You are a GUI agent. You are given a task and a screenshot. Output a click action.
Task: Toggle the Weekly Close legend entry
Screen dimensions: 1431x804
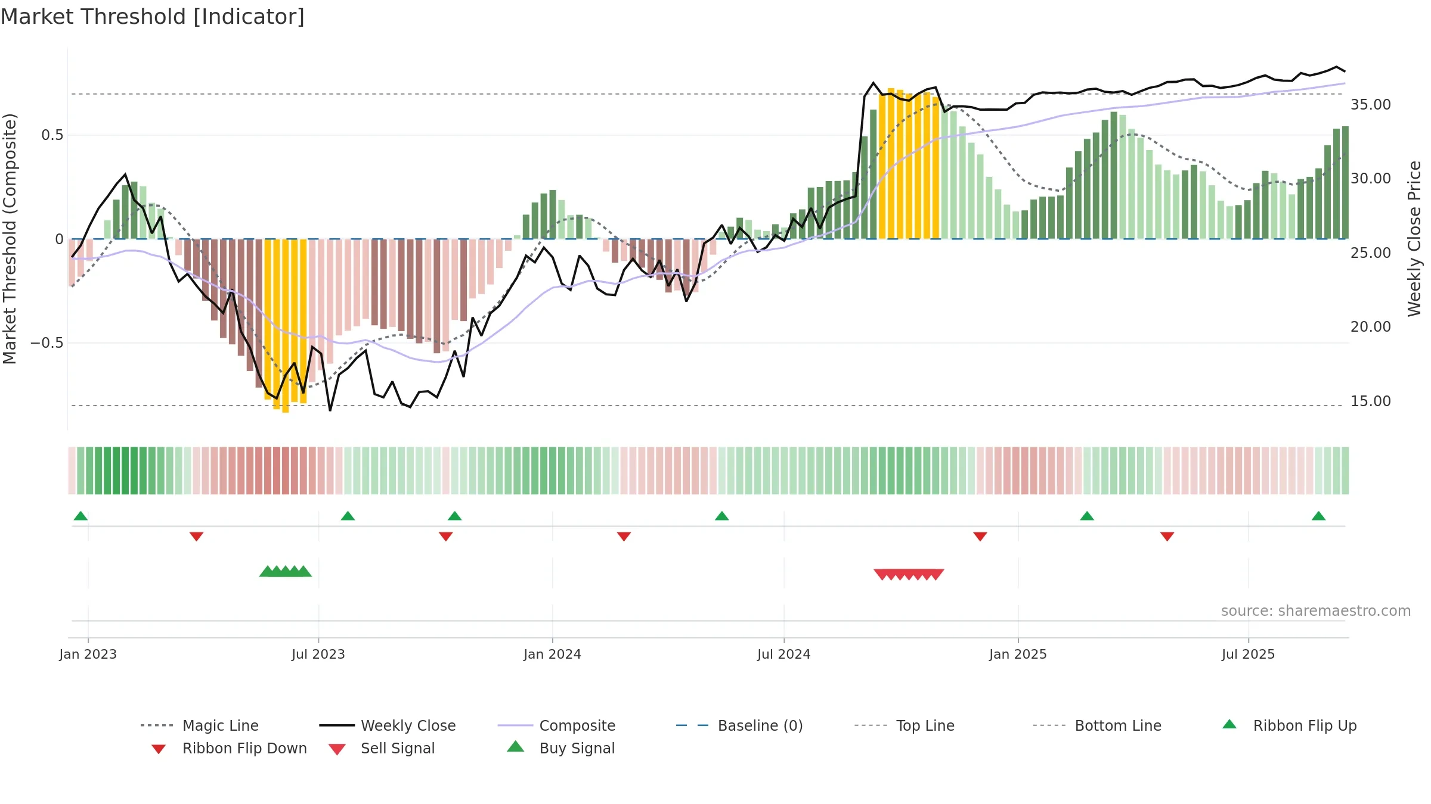coord(388,725)
